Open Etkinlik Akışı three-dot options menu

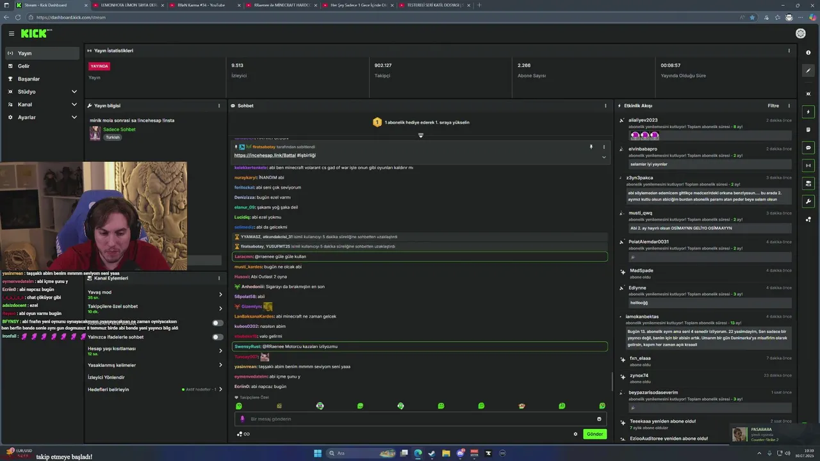[x=789, y=106]
